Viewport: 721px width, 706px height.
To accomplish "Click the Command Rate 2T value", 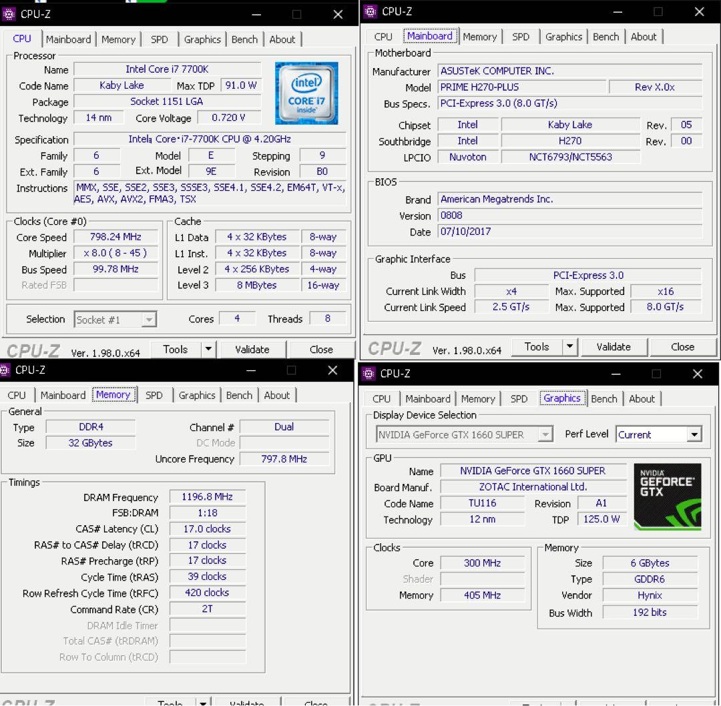I will pyautogui.click(x=208, y=609).
